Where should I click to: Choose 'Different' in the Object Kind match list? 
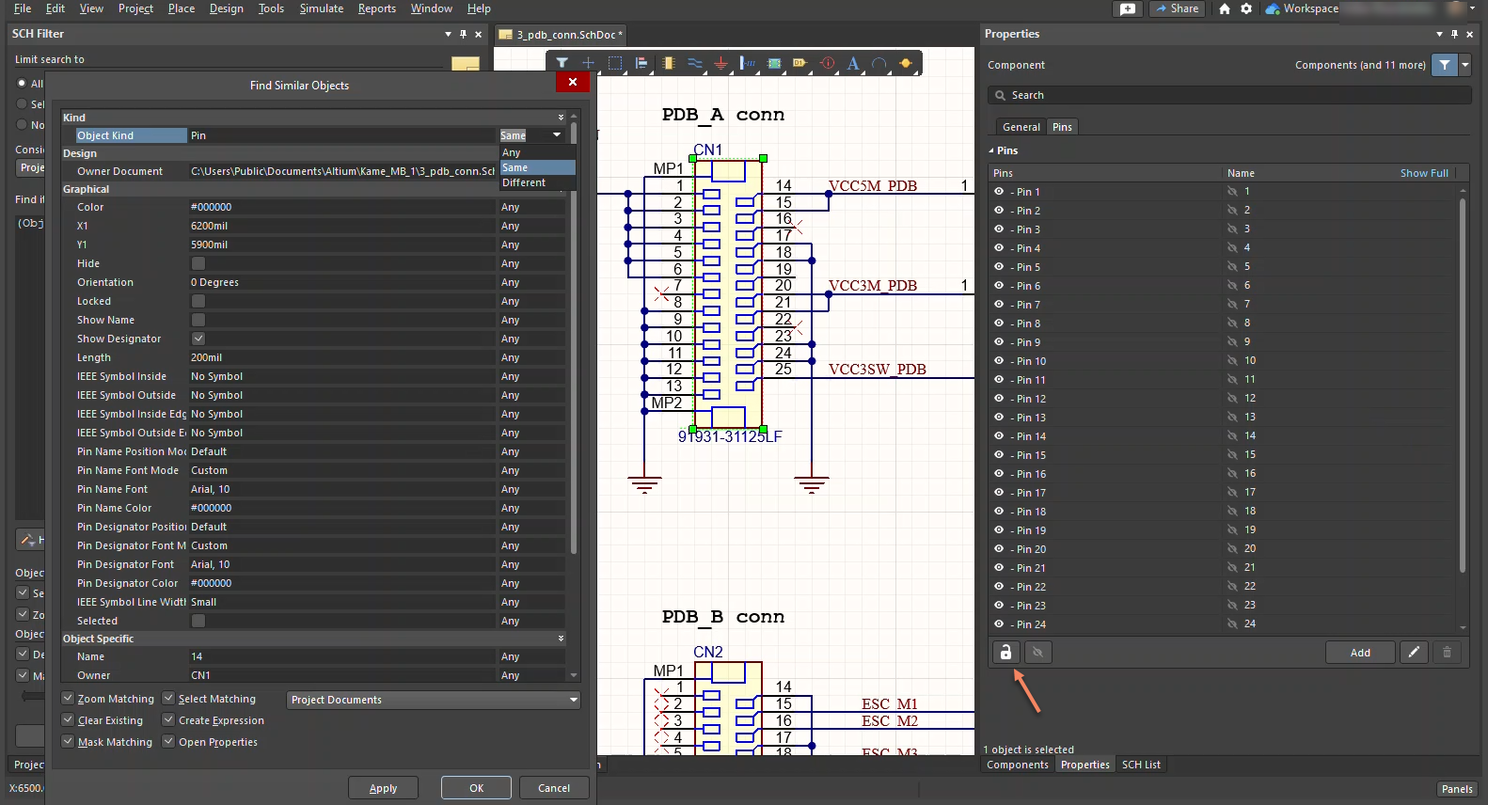point(524,183)
